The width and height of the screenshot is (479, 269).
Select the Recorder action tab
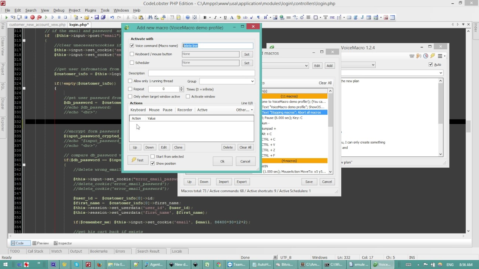185,110
